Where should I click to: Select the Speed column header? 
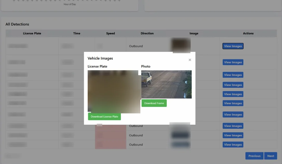[111, 33]
